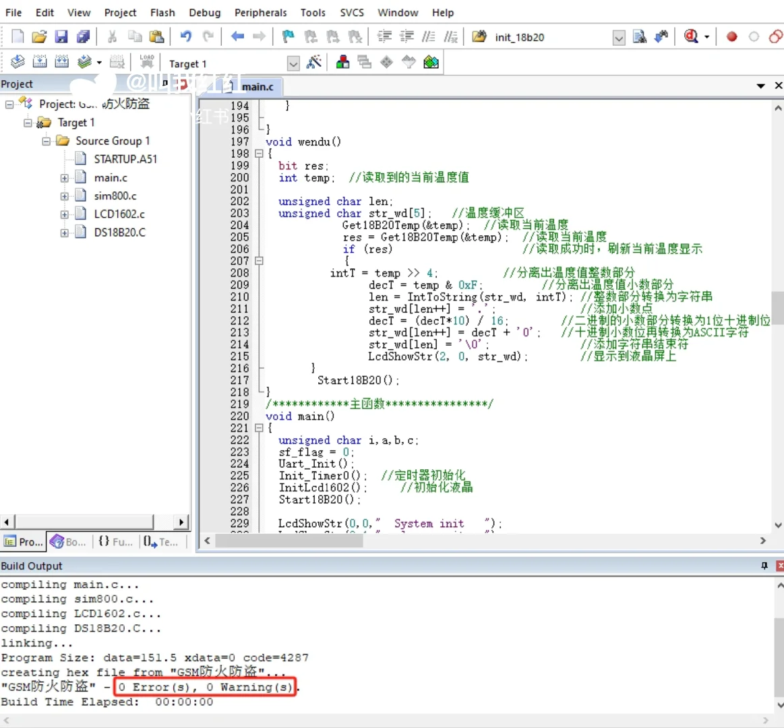Image resolution: width=784 pixels, height=728 pixels.
Task: Collapse the wendu function fold at line 198
Action: [259, 154]
